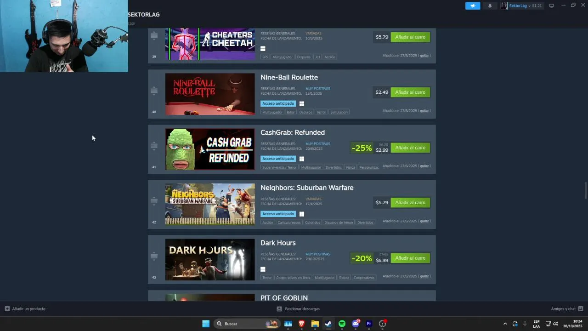
Task: Click the wishlist page vertical scrollbar thumb
Action: click(x=585, y=190)
